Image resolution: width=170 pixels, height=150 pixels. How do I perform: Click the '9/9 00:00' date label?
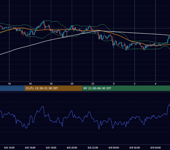pyautogui.click(x=114, y=147)
